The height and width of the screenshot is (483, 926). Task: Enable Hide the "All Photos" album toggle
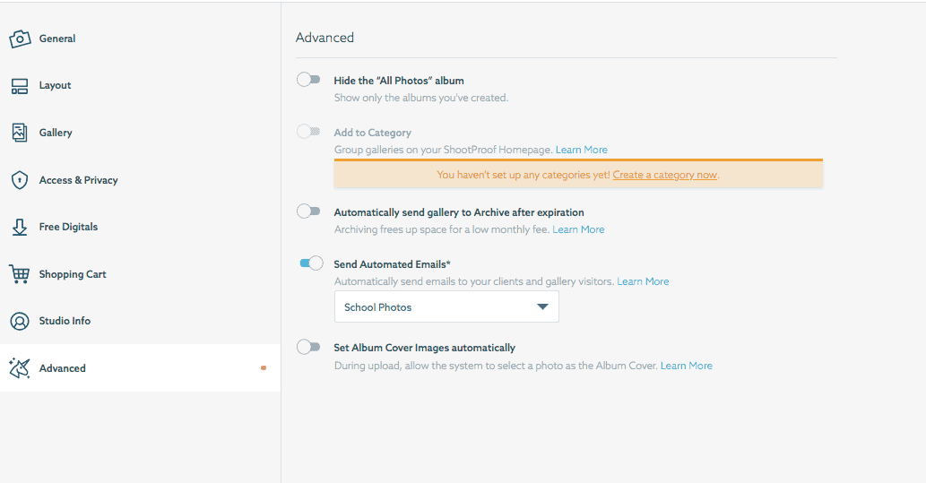click(308, 79)
